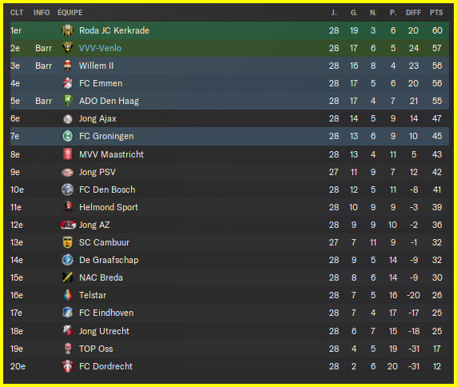Click the CLT ranking column header
This screenshot has height=387, width=457.
pyautogui.click(x=17, y=13)
